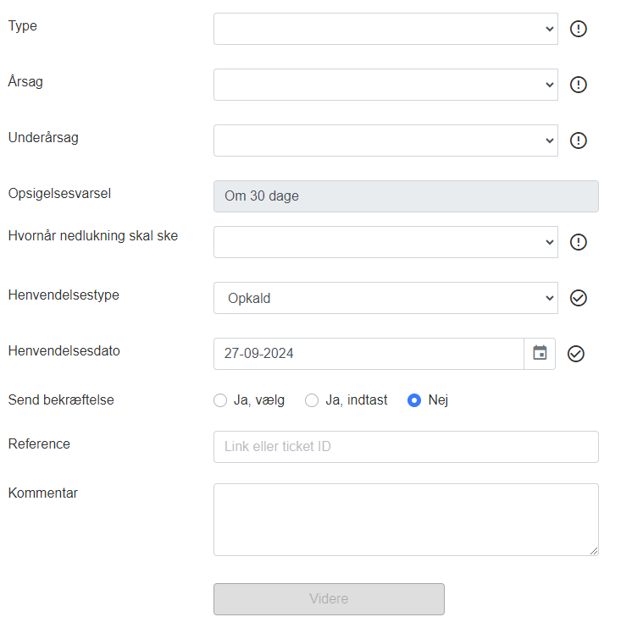Image resolution: width=643 pixels, height=639 pixels.
Task: Click the Opsigelsesvarsel "Om 30 dage" field
Action: point(406,196)
